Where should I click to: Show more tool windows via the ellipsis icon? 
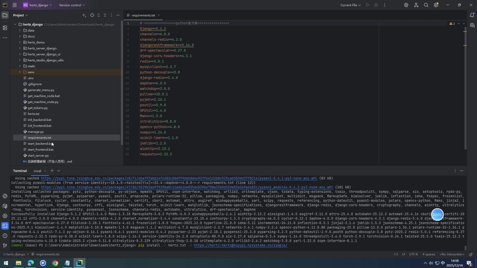(5, 37)
